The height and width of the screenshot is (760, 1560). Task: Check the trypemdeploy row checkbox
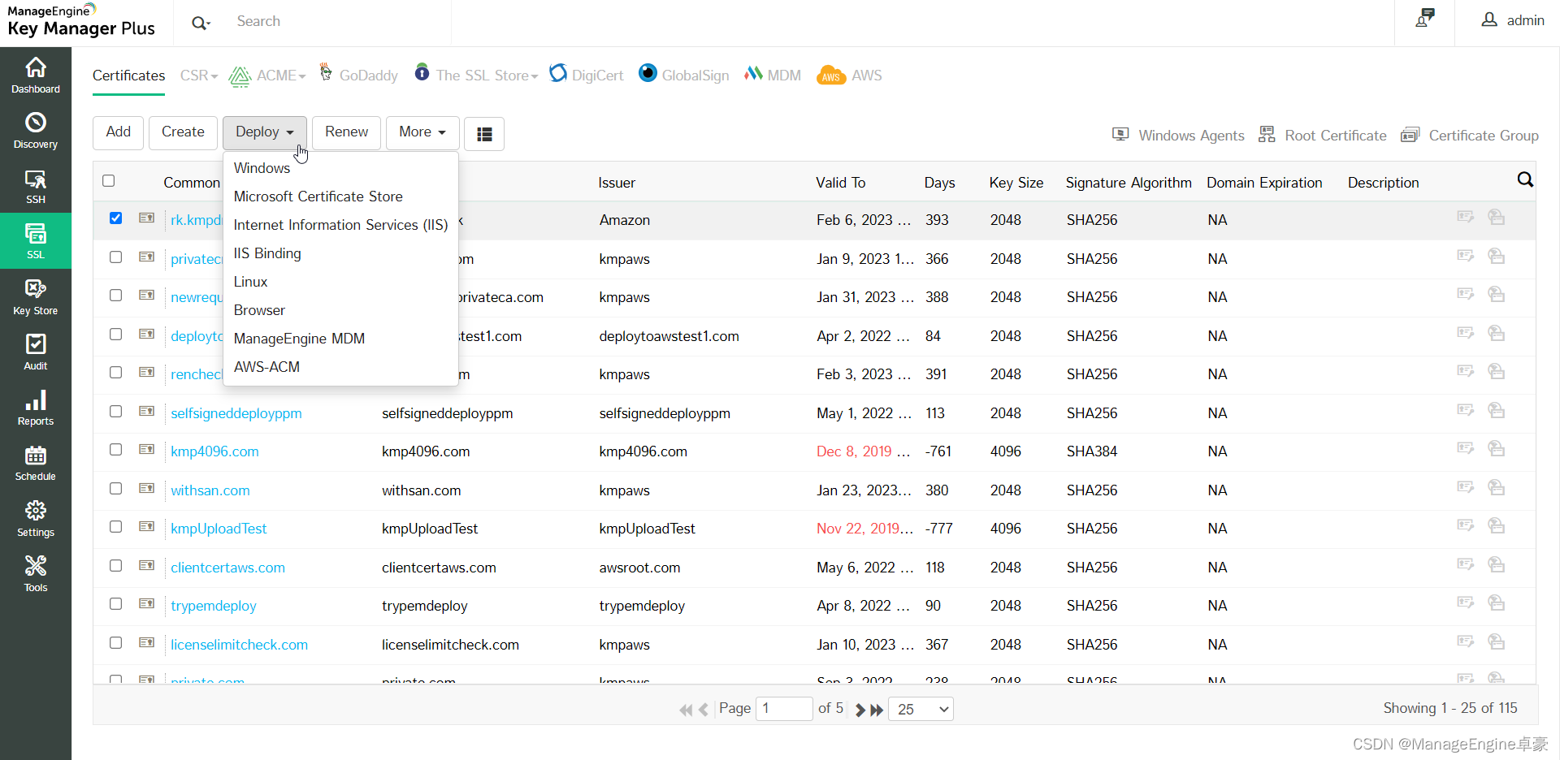[115, 604]
